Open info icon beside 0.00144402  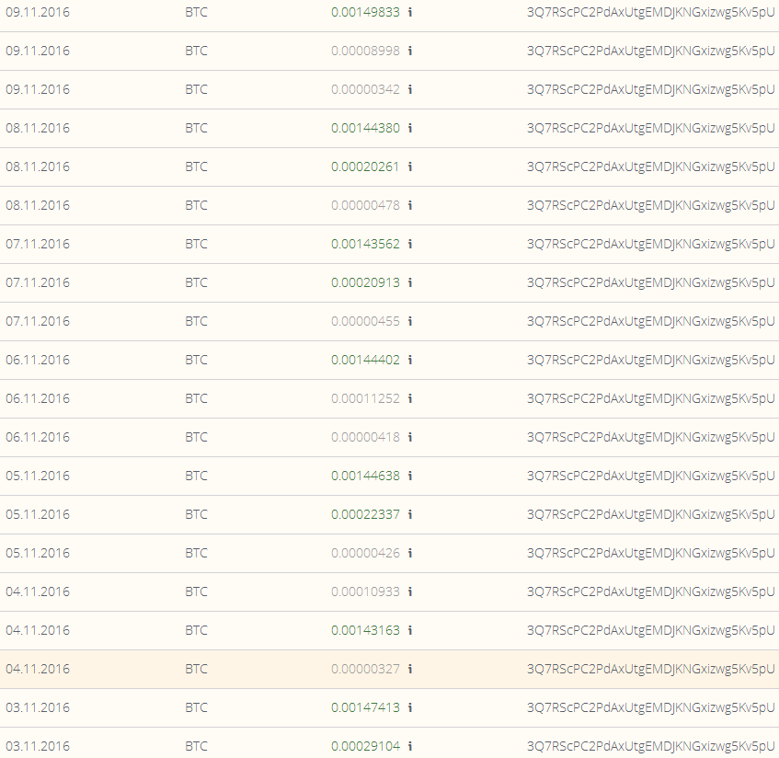pos(410,360)
